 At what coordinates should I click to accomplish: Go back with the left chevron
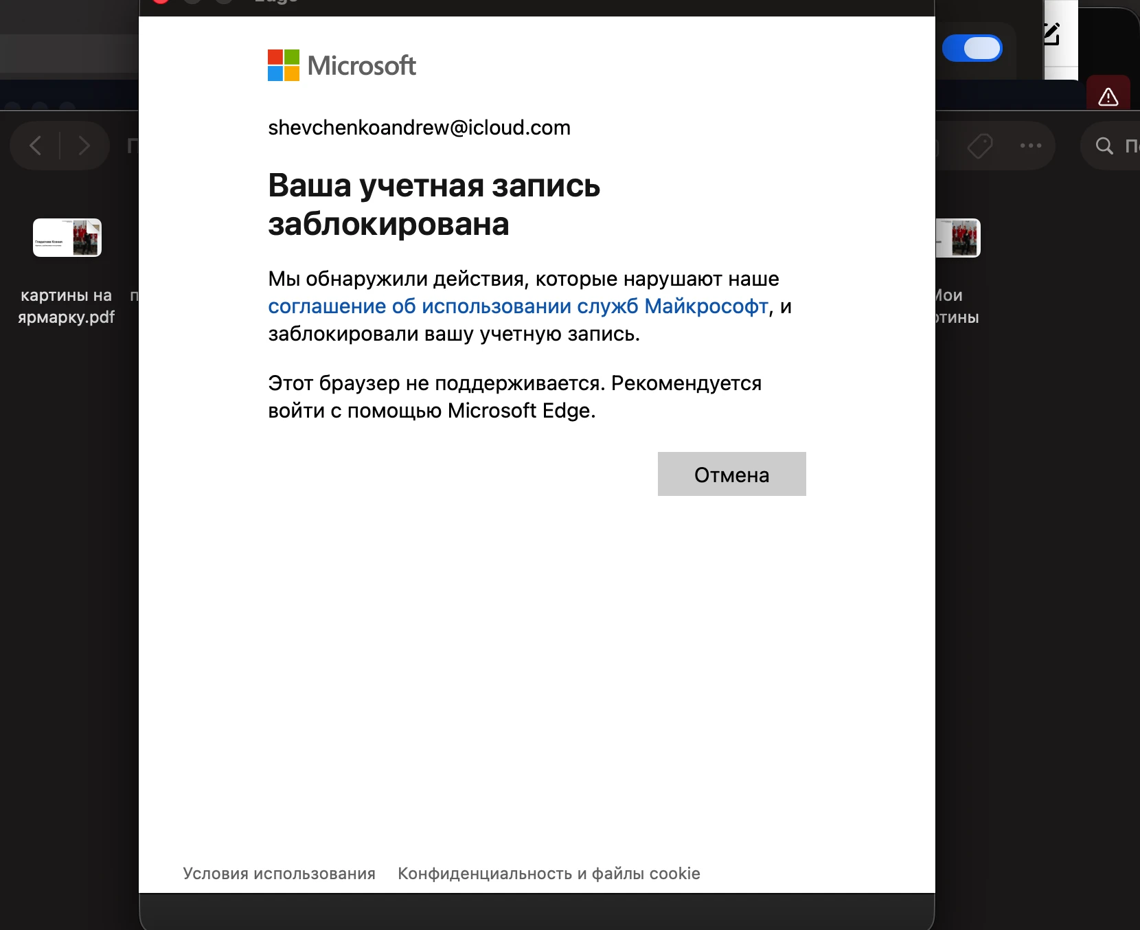(36, 146)
